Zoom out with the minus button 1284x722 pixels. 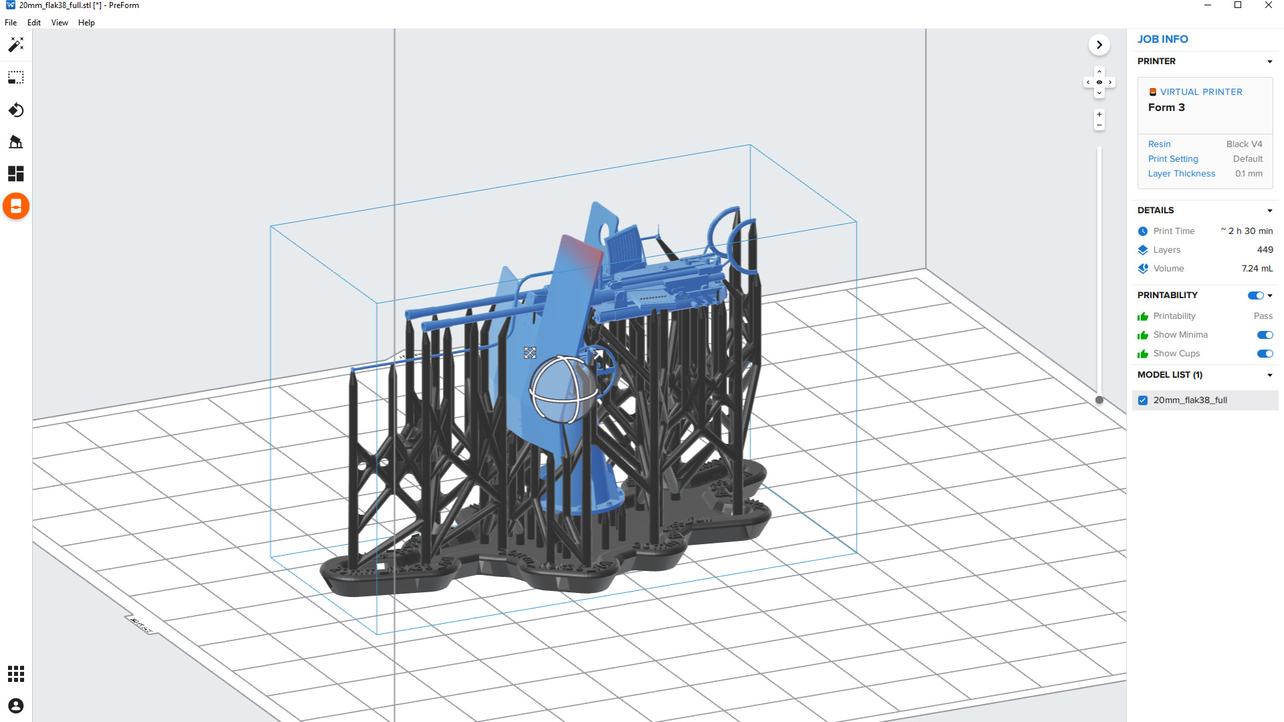click(x=1099, y=125)
